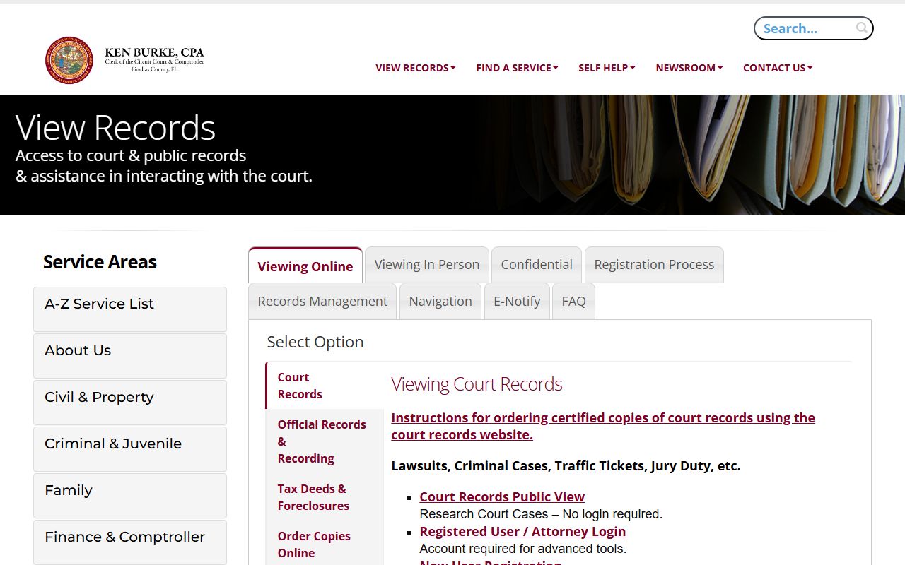Select the Viewing Online tab

[305, 266]
